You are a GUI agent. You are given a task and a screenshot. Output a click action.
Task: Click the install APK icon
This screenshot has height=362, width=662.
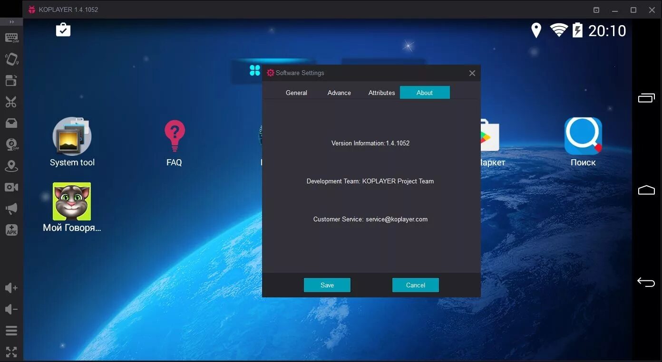(11, 230)
